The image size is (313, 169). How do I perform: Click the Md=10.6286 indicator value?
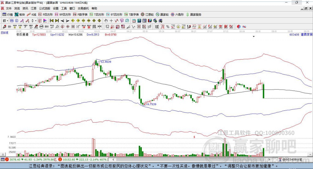(x=75, y=35)
